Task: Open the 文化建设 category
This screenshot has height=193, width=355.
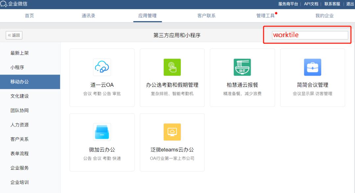Action: [19, 96]
